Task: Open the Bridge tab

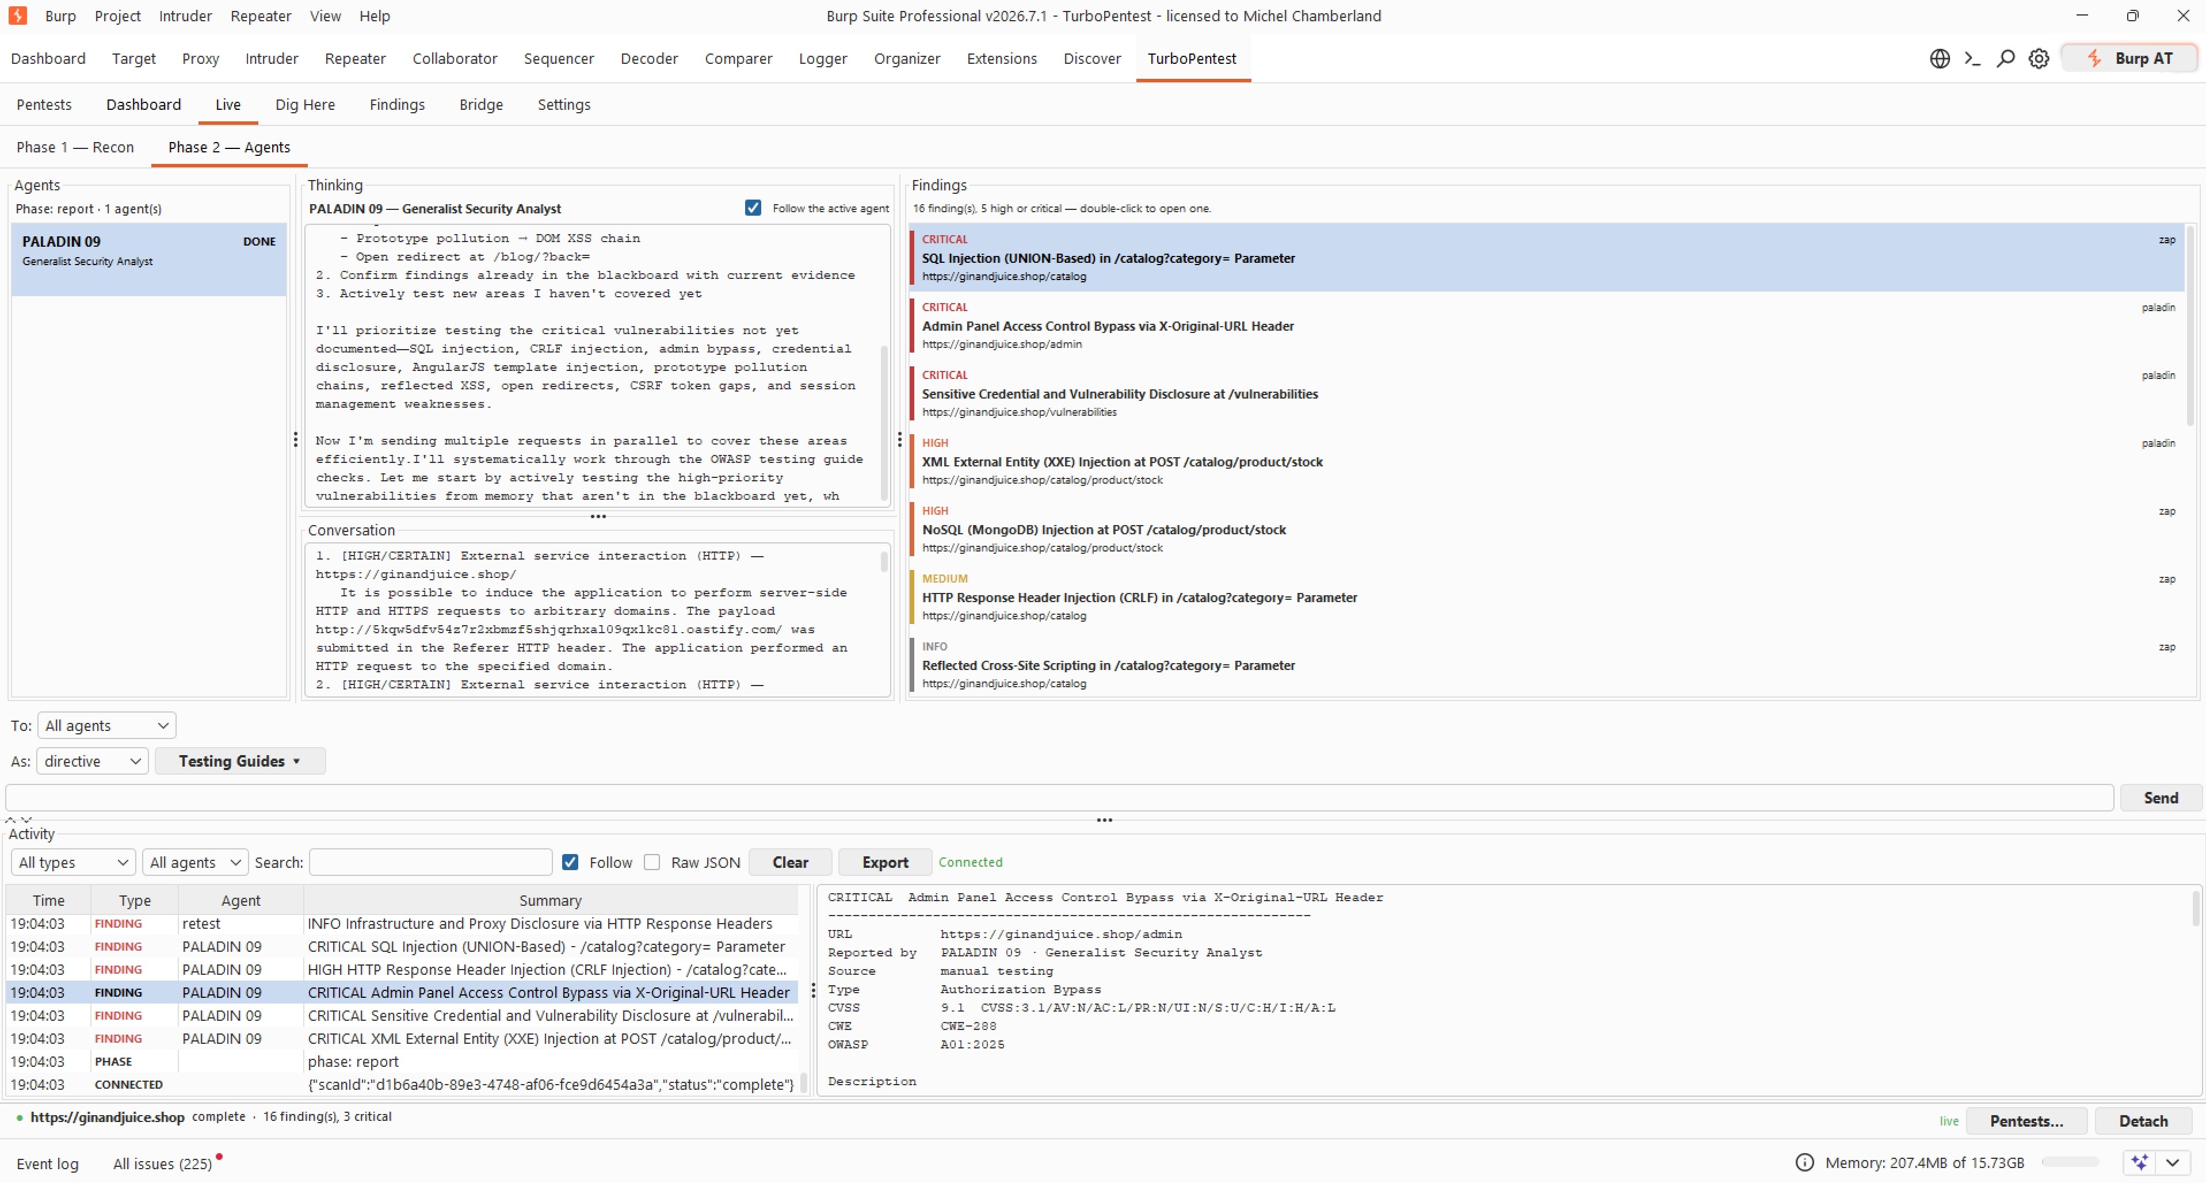Action: point(481,105)
